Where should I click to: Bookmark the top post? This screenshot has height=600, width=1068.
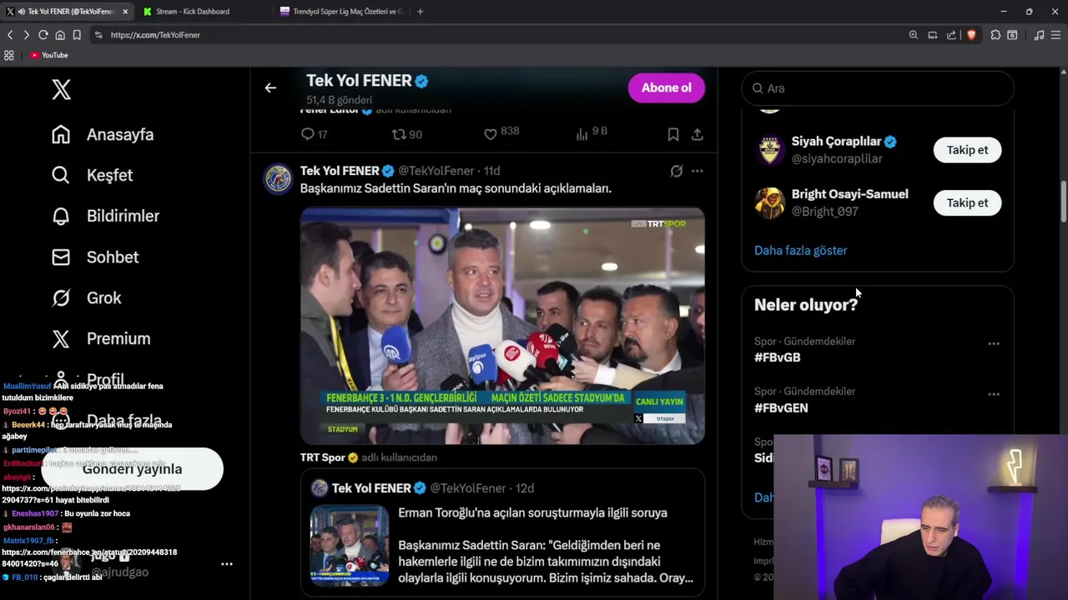pyautogui.click(x=673, y=134)
